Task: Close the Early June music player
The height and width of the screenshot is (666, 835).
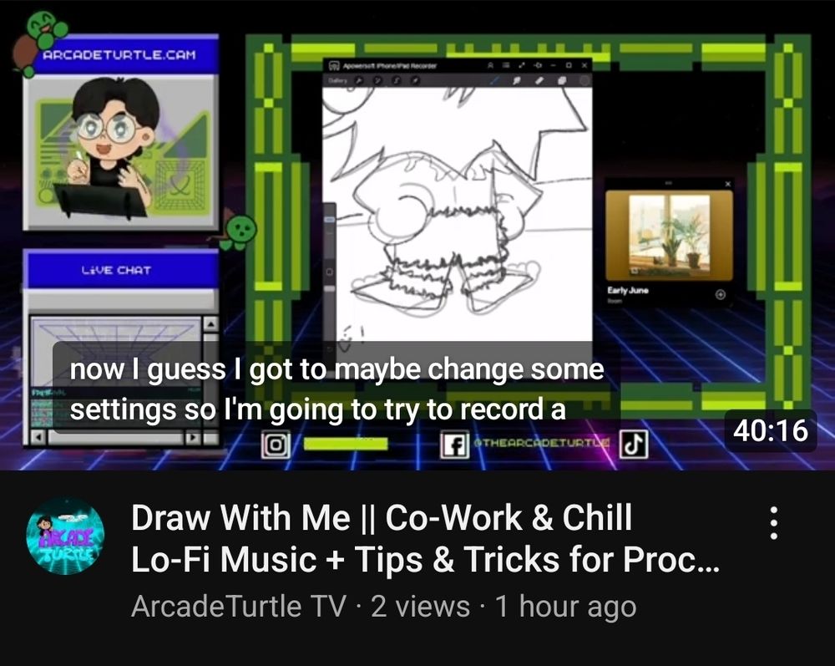Action: tap(728, 184)
